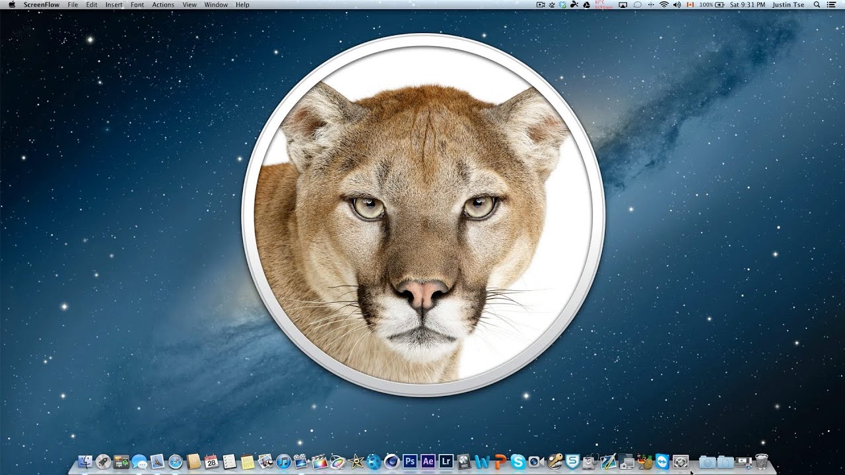Open the AirPlay display menu

(x=623, y=5)
